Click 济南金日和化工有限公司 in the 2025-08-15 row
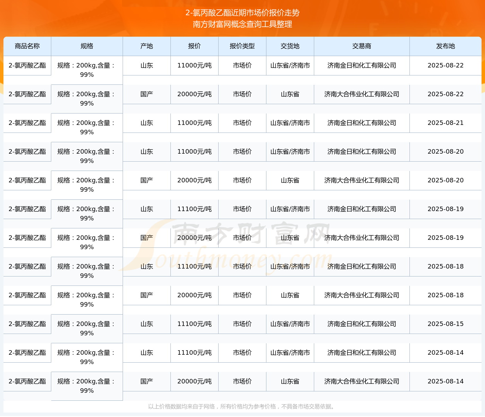The height and width of the screenshot is (417, 485). 362,324
